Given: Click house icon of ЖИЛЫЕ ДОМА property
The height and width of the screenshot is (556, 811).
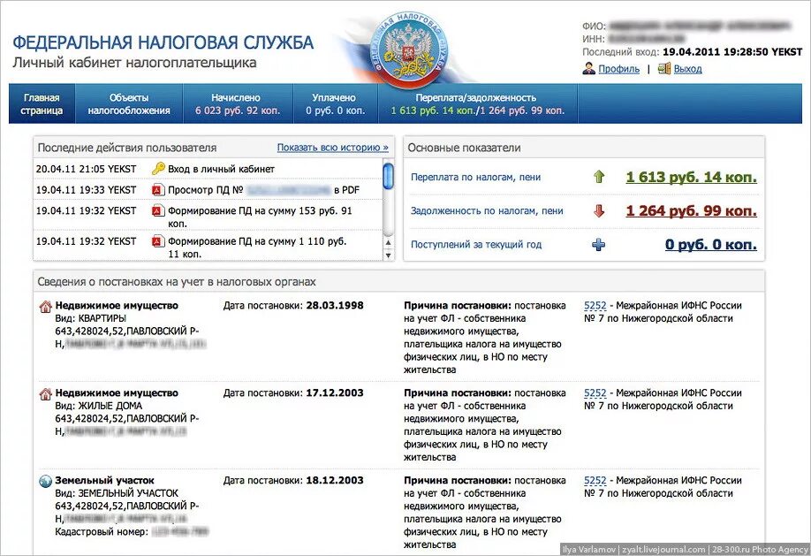Looking at the screenshot, I should click(x=46, y=394).
